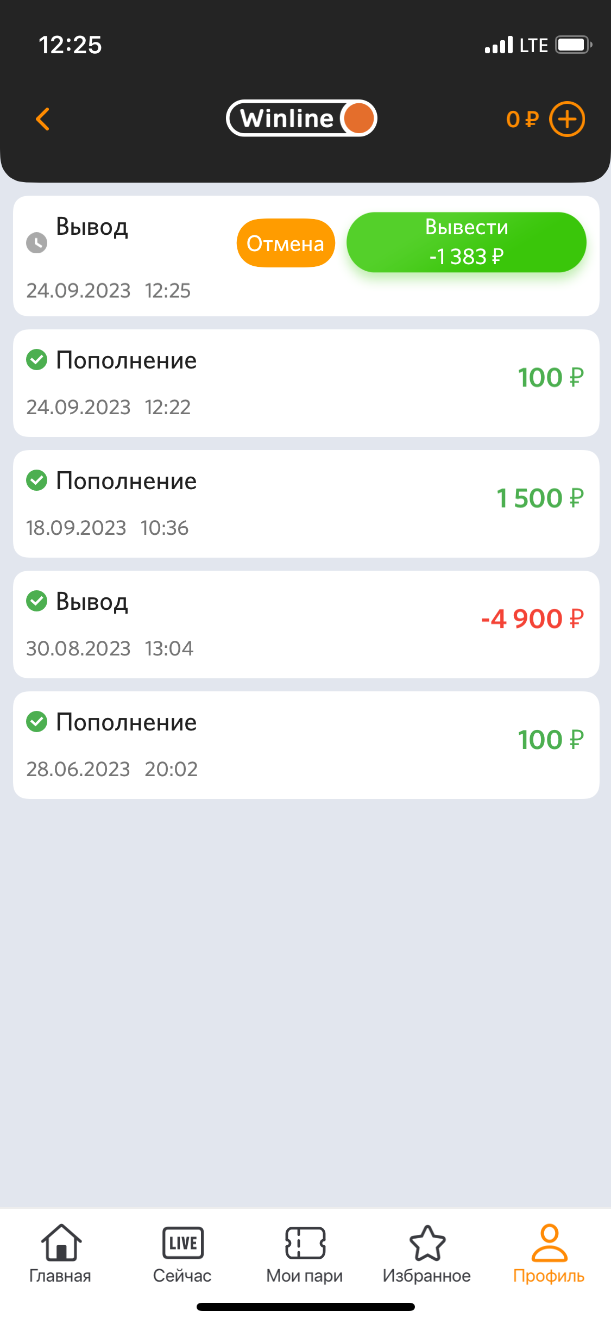Viewport: 611px width, 1324px height.
Task: Open the 1 500 ₽ Пополнение transaction
Action: pos(306,504)
